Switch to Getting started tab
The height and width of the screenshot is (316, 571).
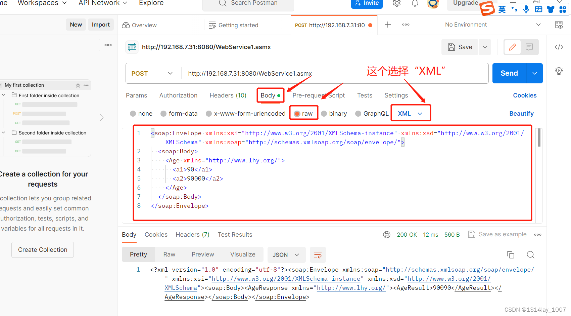pos(234,25)
